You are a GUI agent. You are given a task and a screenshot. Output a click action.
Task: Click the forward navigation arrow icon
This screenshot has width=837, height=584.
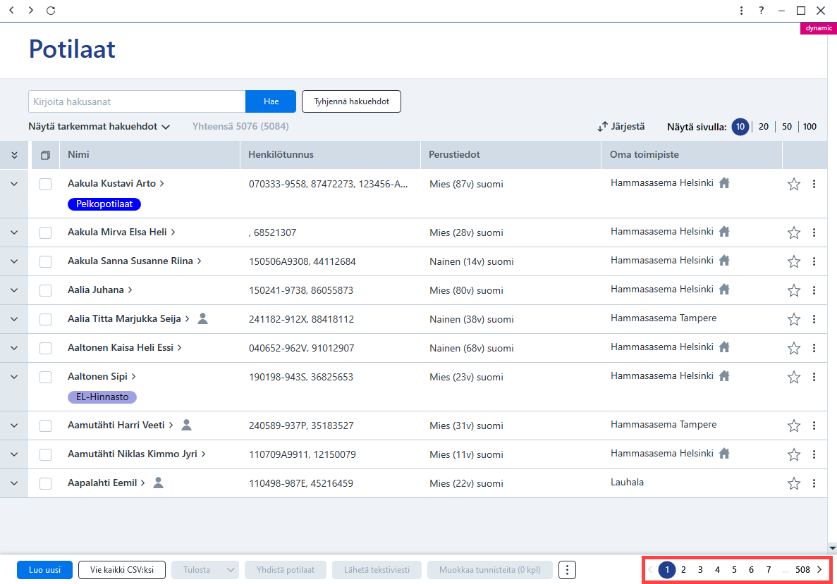coord(31,10)
